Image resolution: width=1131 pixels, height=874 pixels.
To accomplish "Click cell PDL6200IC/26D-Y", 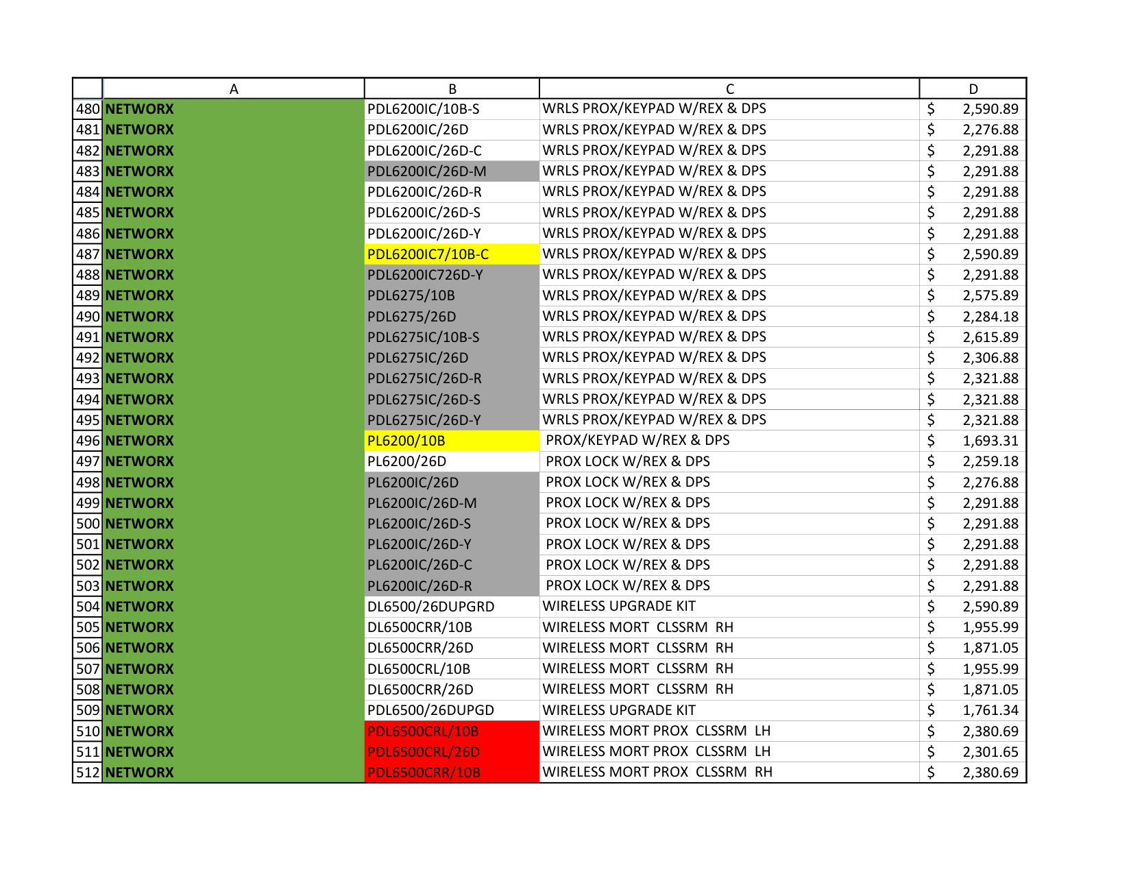I will tap(452, 234).
